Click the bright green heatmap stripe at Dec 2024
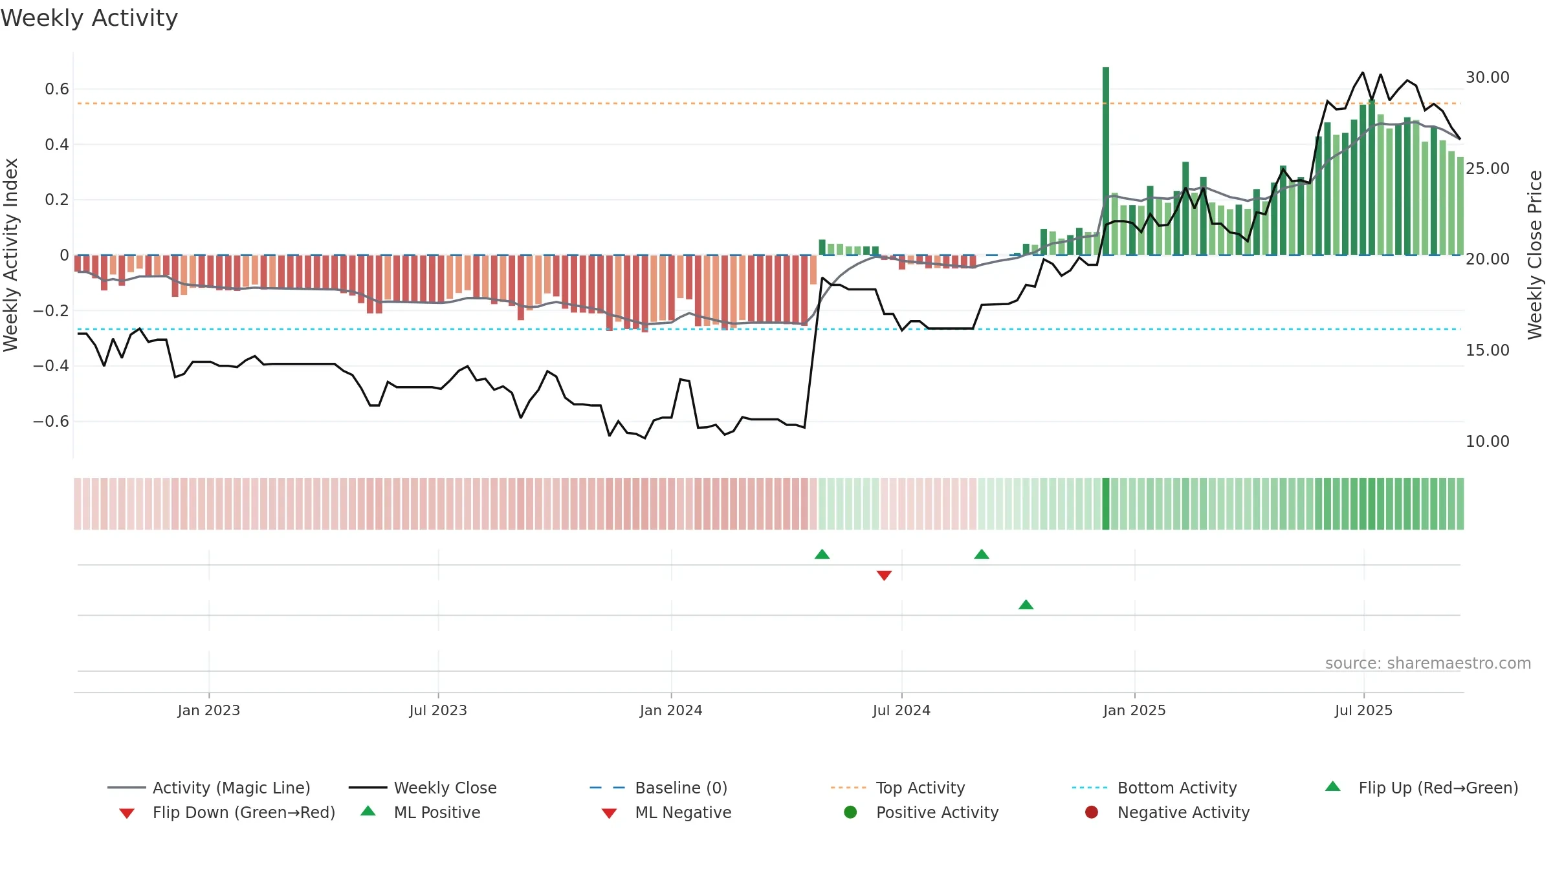The height and width of the screenshot is (873, 1553). [x=1106, y=504]
